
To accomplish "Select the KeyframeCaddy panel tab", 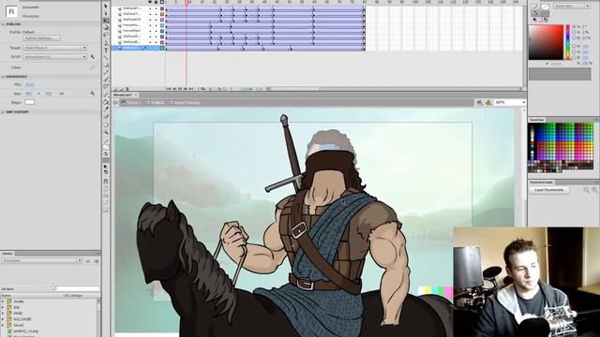I will [541, 183].
